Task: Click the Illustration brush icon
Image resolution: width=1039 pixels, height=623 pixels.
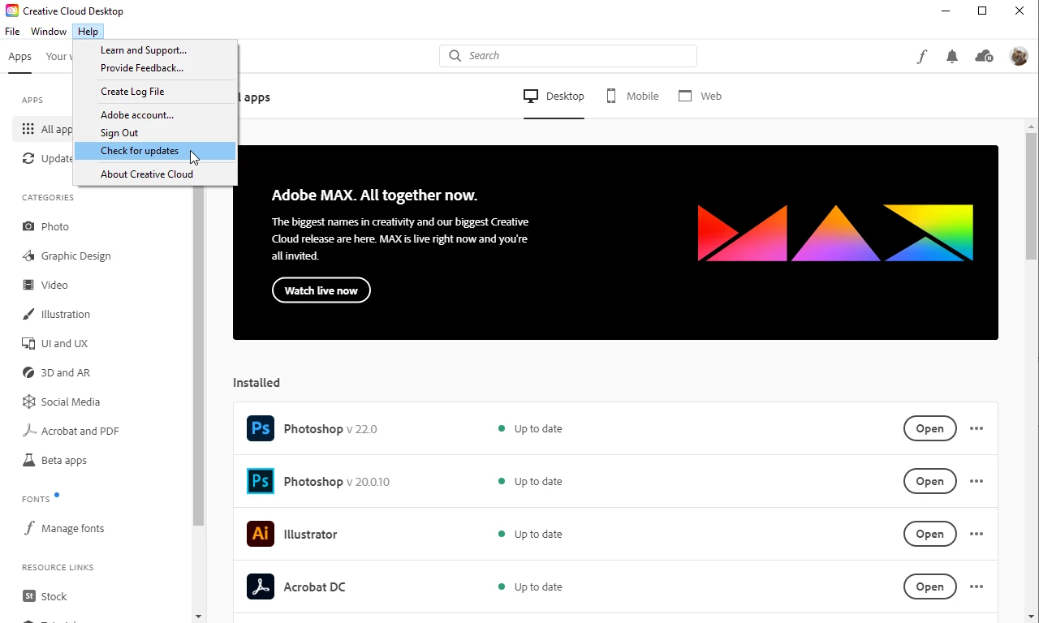Action: point(28,314)
